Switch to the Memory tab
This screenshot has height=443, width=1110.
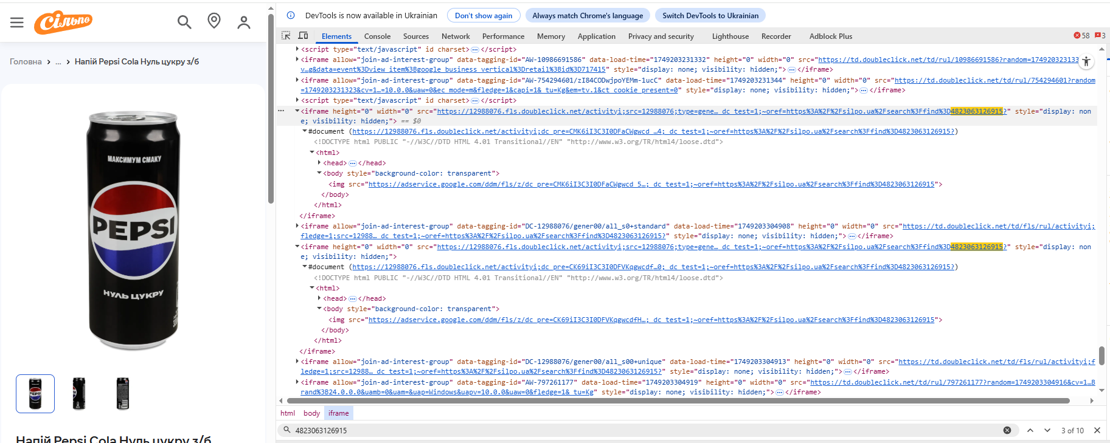tap(551, 36)
